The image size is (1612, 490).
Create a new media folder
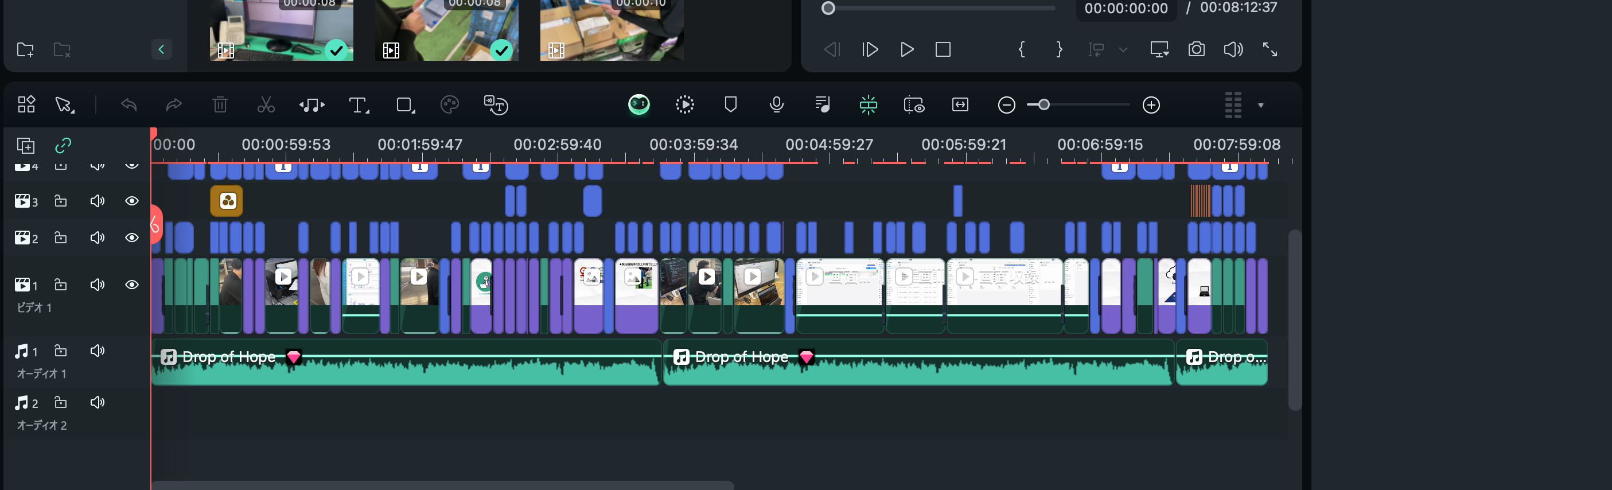coord(25,49)
